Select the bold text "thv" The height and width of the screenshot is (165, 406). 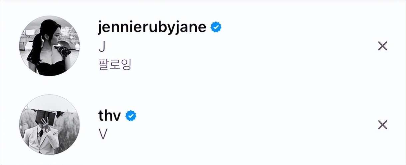tap(110, 116)
